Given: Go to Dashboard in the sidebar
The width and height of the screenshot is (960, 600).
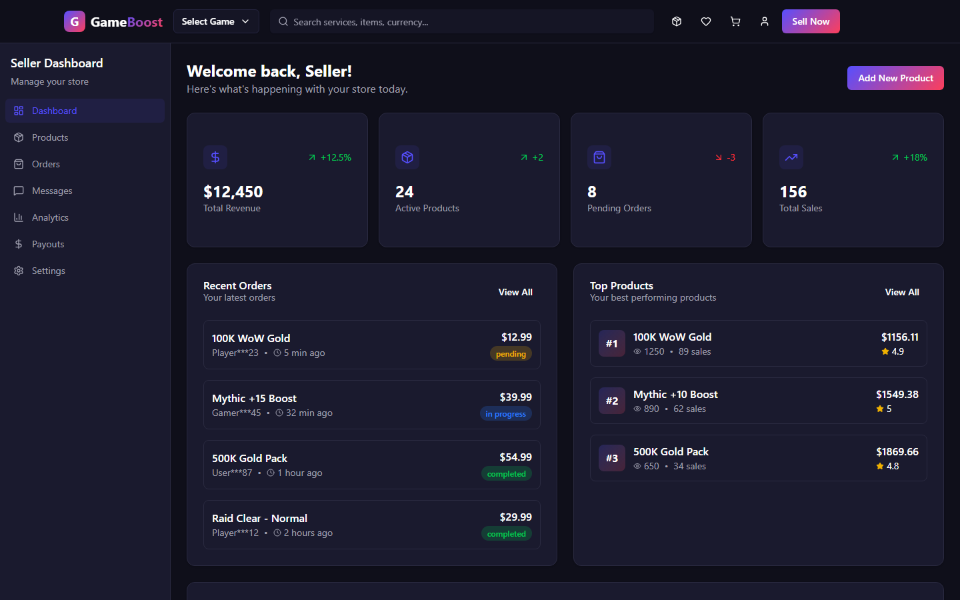Looking at the screenshot, I should (85, 111).
